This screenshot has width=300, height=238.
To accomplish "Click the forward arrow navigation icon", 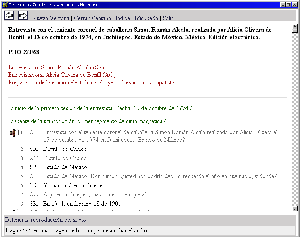I will pos(23,15).
